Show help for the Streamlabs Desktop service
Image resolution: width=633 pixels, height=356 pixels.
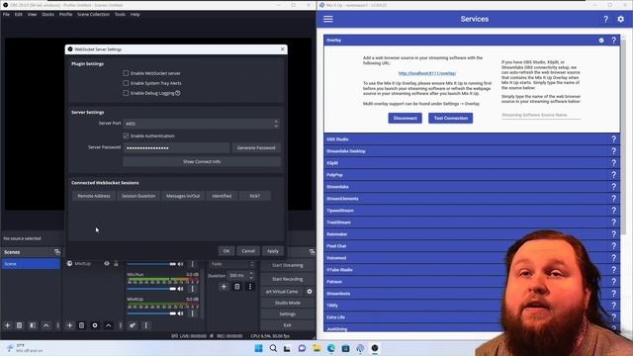coord(613,151)
